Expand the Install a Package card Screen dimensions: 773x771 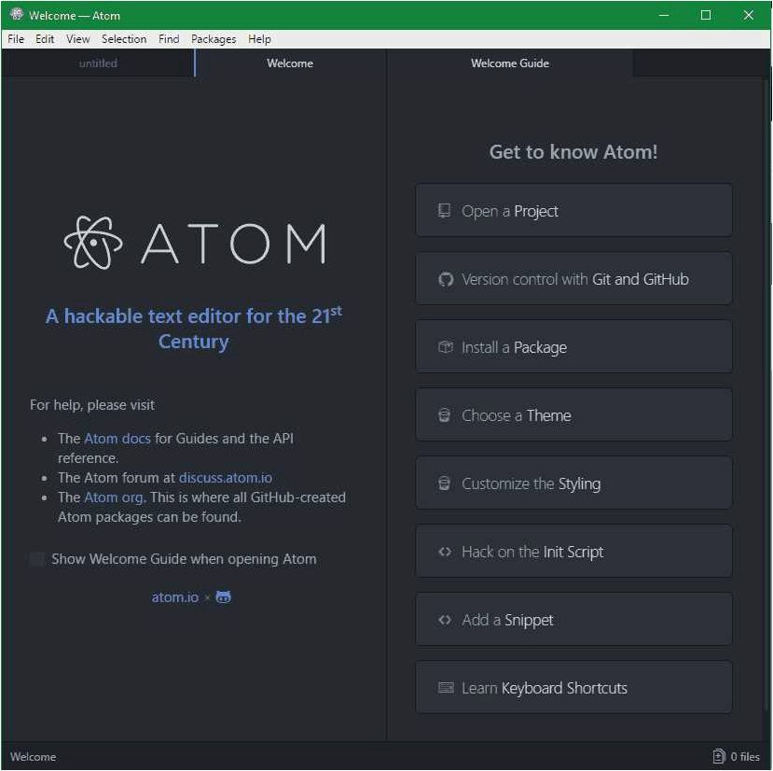click(573, 347)
